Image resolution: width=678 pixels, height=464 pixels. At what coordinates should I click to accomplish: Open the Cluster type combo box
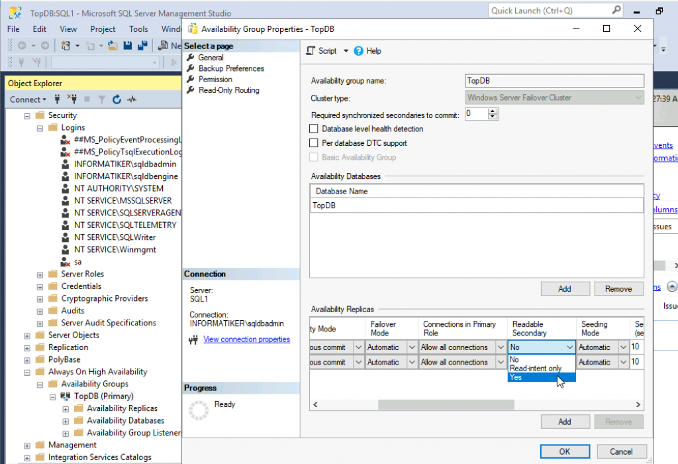(x=554, y=98)
